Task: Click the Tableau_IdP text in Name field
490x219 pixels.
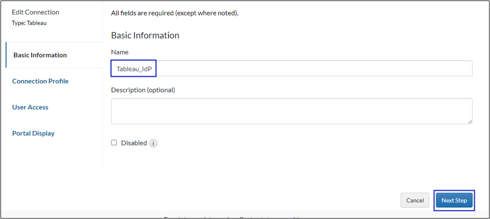Action: tap(134, 68)
